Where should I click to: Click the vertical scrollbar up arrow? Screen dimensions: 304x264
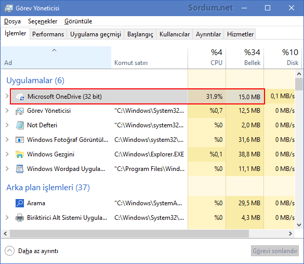pyautogui.click(x=299, y=74)
